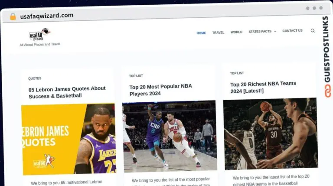Open the Travel menu item

point(218,33)
